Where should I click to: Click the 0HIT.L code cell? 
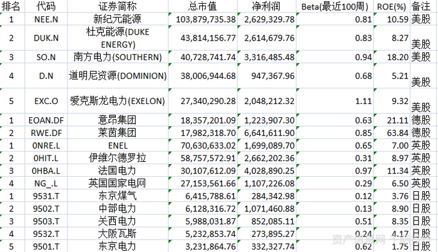[46, 157]
